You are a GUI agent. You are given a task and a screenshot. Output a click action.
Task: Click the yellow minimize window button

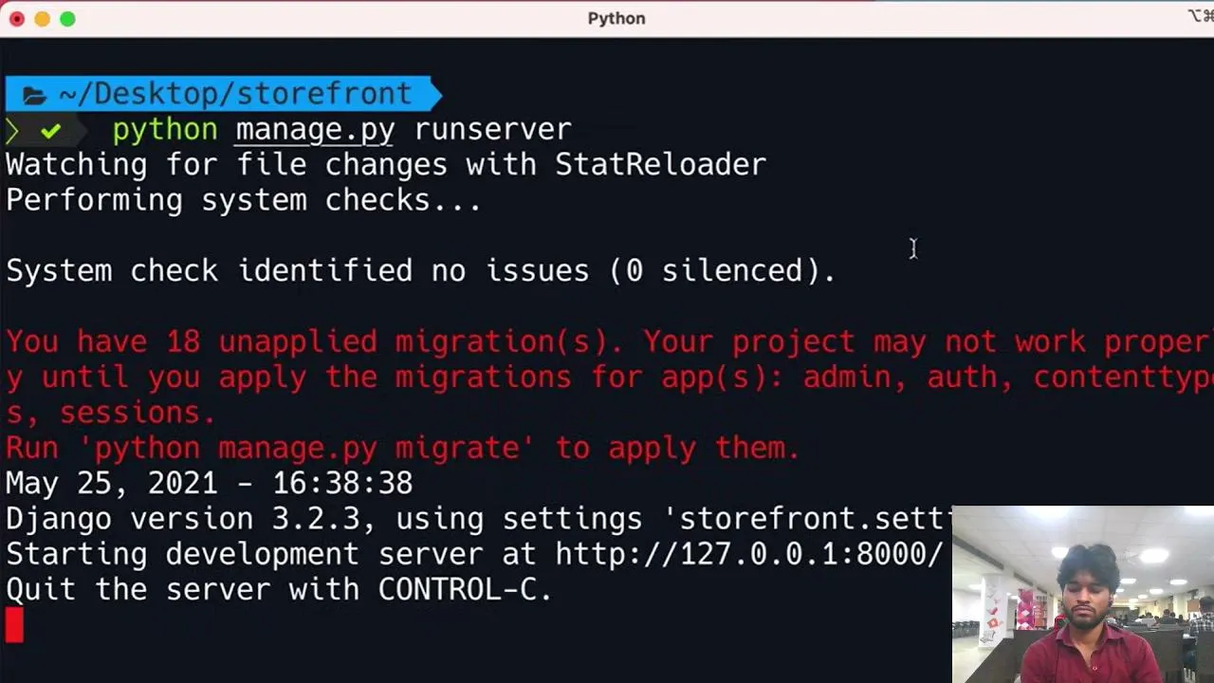point(43,19)
